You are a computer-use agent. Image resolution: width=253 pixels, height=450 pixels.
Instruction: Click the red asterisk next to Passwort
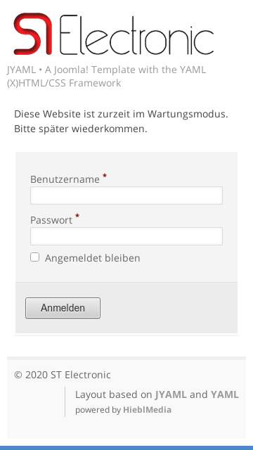77,216
